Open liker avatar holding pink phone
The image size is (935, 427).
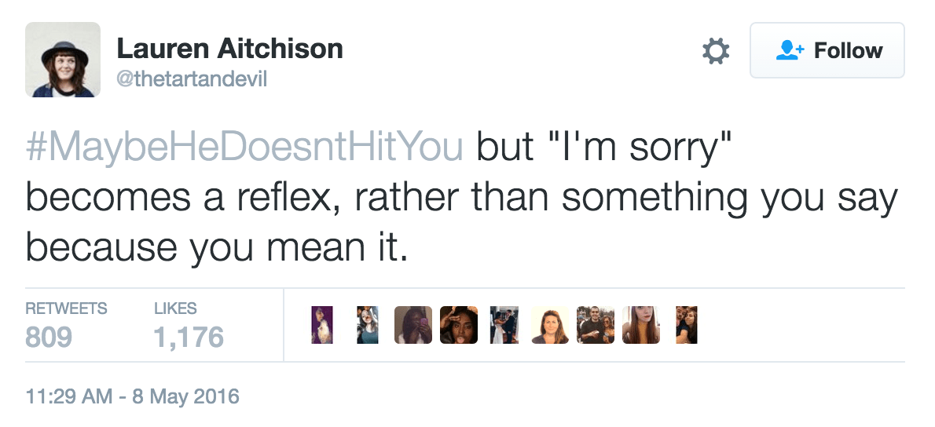[x=412, y=325]
